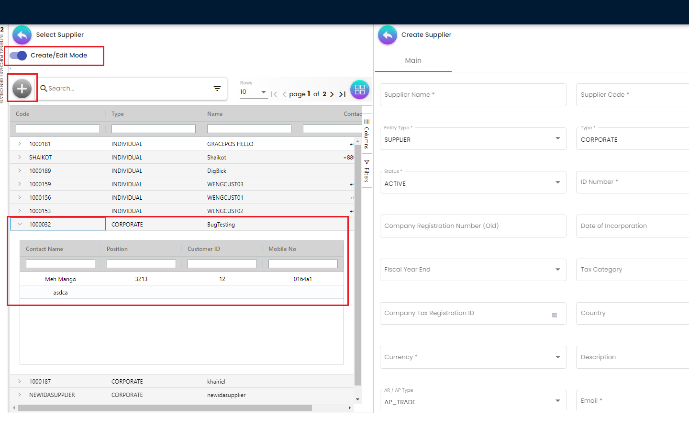Viewport: 689px width, 431px height.
Task: Click the Supplier Name input field
Action: 473,95
